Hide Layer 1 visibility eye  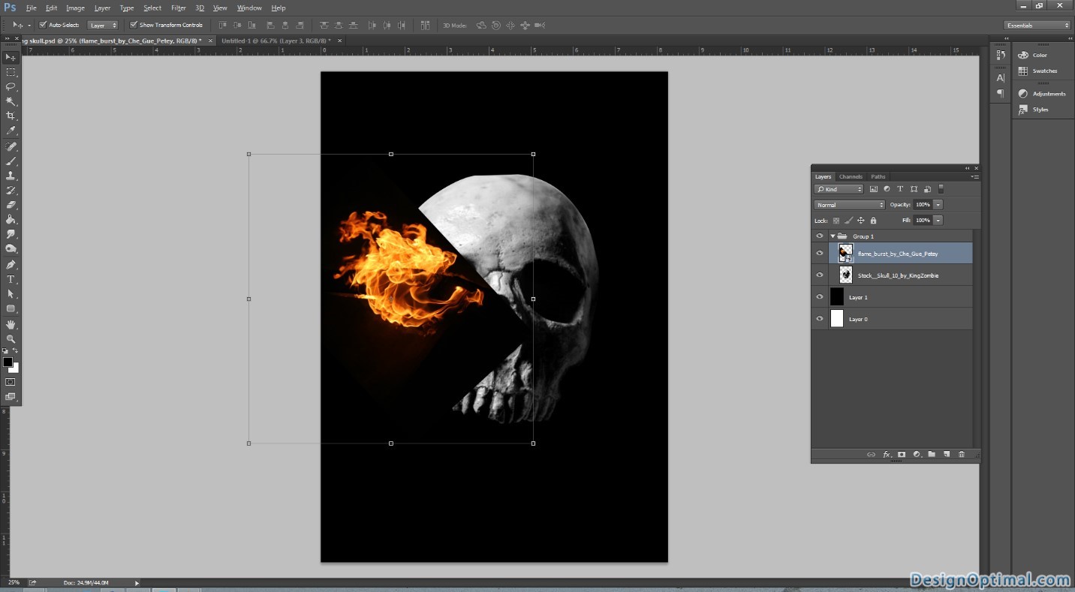pyautogui.click(x=820, y=296)
